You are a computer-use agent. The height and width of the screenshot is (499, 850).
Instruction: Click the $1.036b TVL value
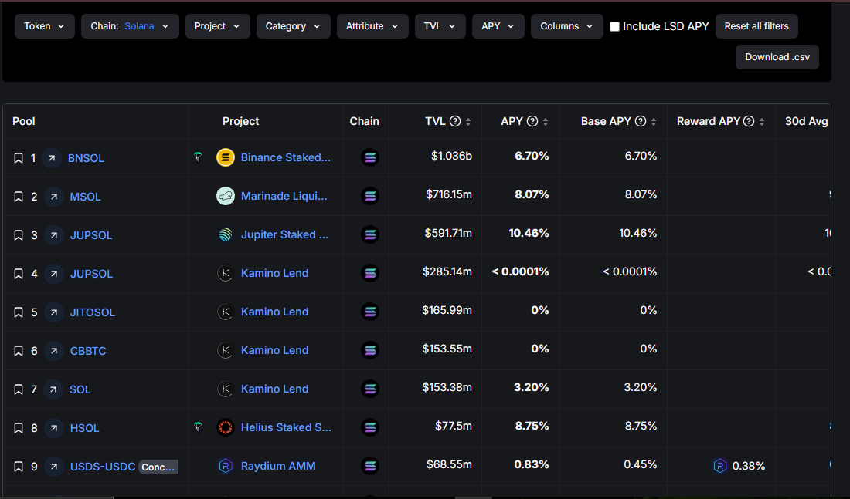tap(451, 157)
